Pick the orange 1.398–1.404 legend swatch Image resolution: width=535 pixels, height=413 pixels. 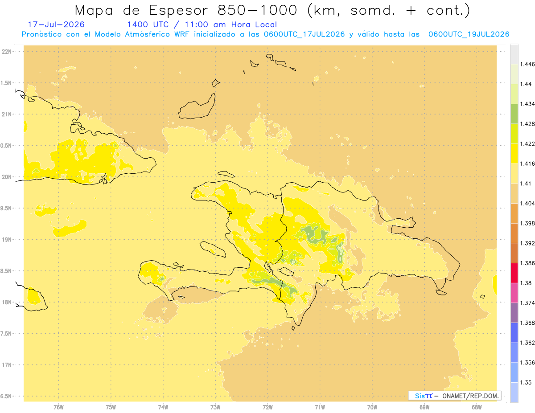(514, 213)
